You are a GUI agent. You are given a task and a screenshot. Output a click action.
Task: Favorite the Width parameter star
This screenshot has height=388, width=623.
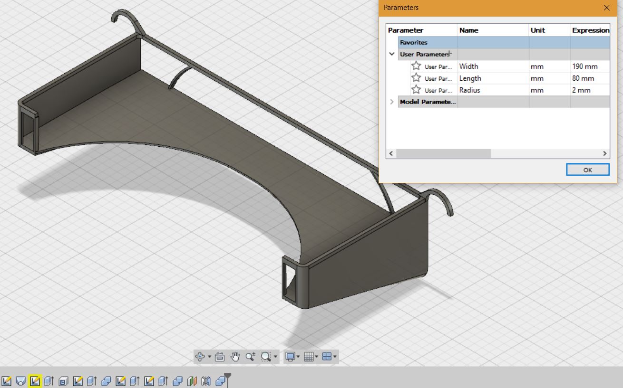(x=416, y=66)
